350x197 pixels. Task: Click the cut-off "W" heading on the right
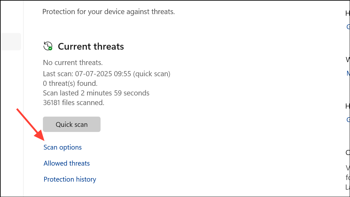[x=348, y=60]
